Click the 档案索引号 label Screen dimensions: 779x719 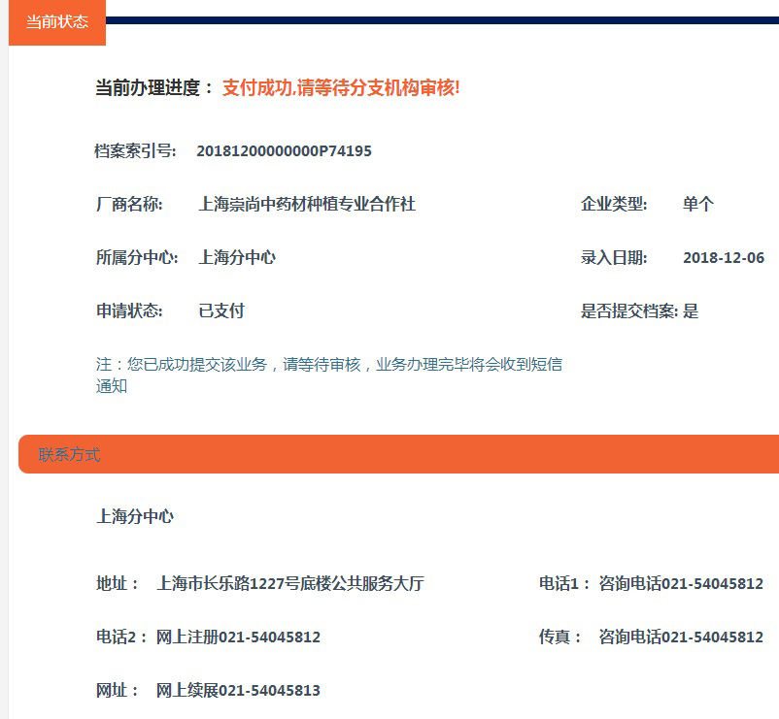(135, 150)
